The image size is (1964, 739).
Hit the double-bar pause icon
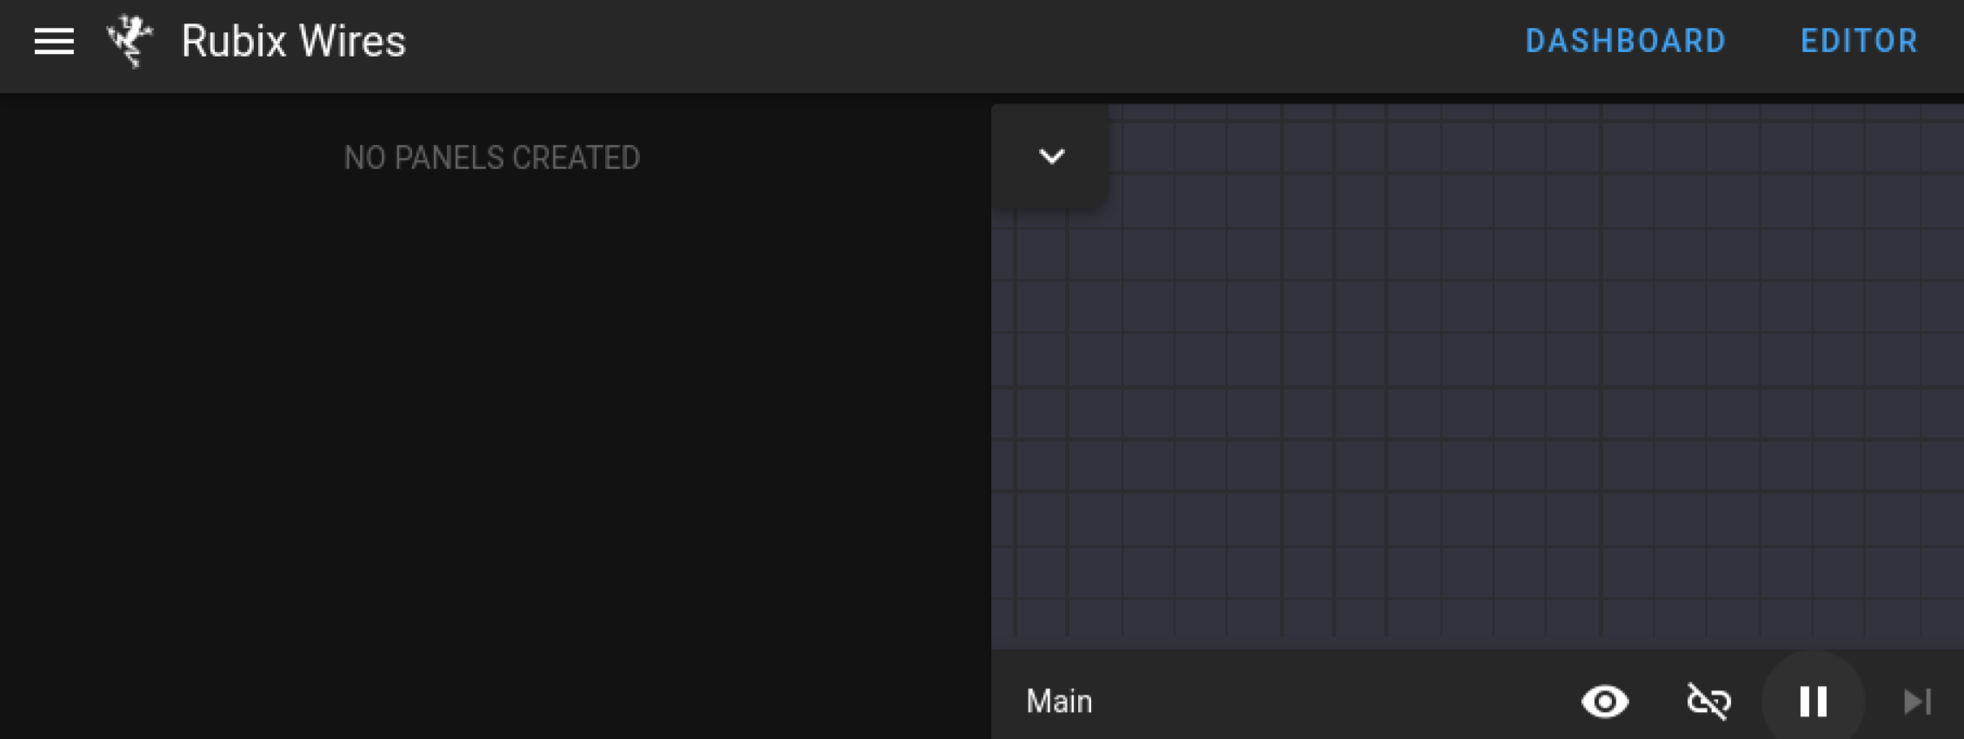1813,702
